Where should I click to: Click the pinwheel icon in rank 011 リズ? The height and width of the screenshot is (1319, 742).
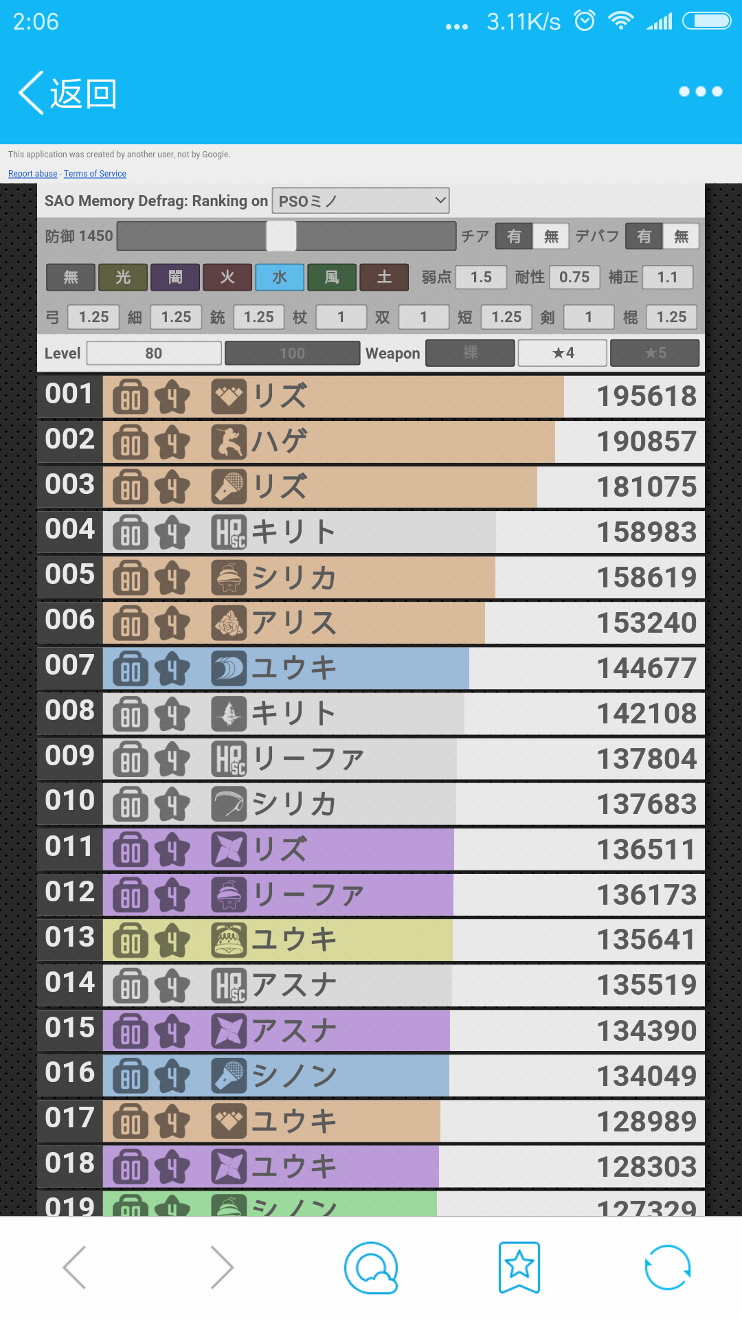coord(228,850)
